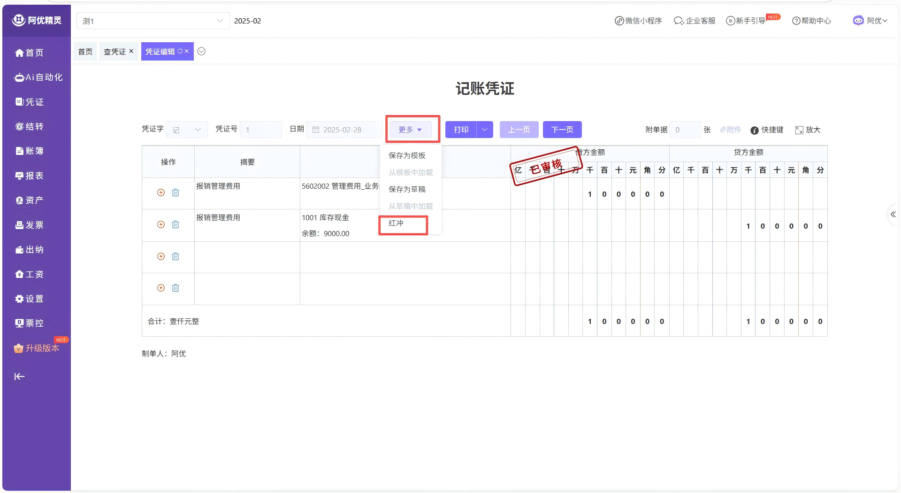Image resolution: width=901 pixels, height=493 pixels.
Task: Click the enlarge (放大) icon
Action: click(799, 130)
